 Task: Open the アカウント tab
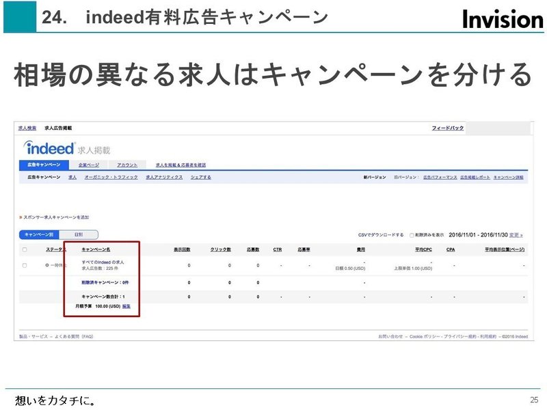click(127, 165)
